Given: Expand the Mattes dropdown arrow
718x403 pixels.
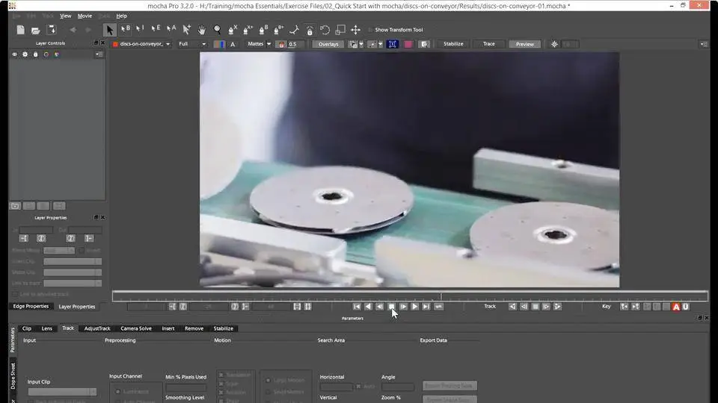Looking at the screenshot, I should tap(269, 44).
